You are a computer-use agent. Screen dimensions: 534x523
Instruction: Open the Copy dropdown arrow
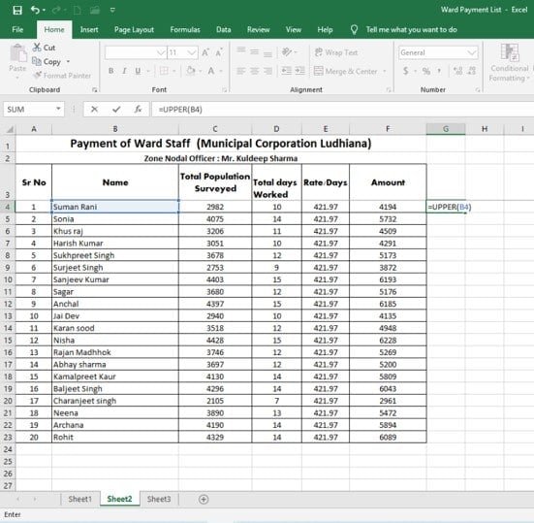click(x=68, y=62)
